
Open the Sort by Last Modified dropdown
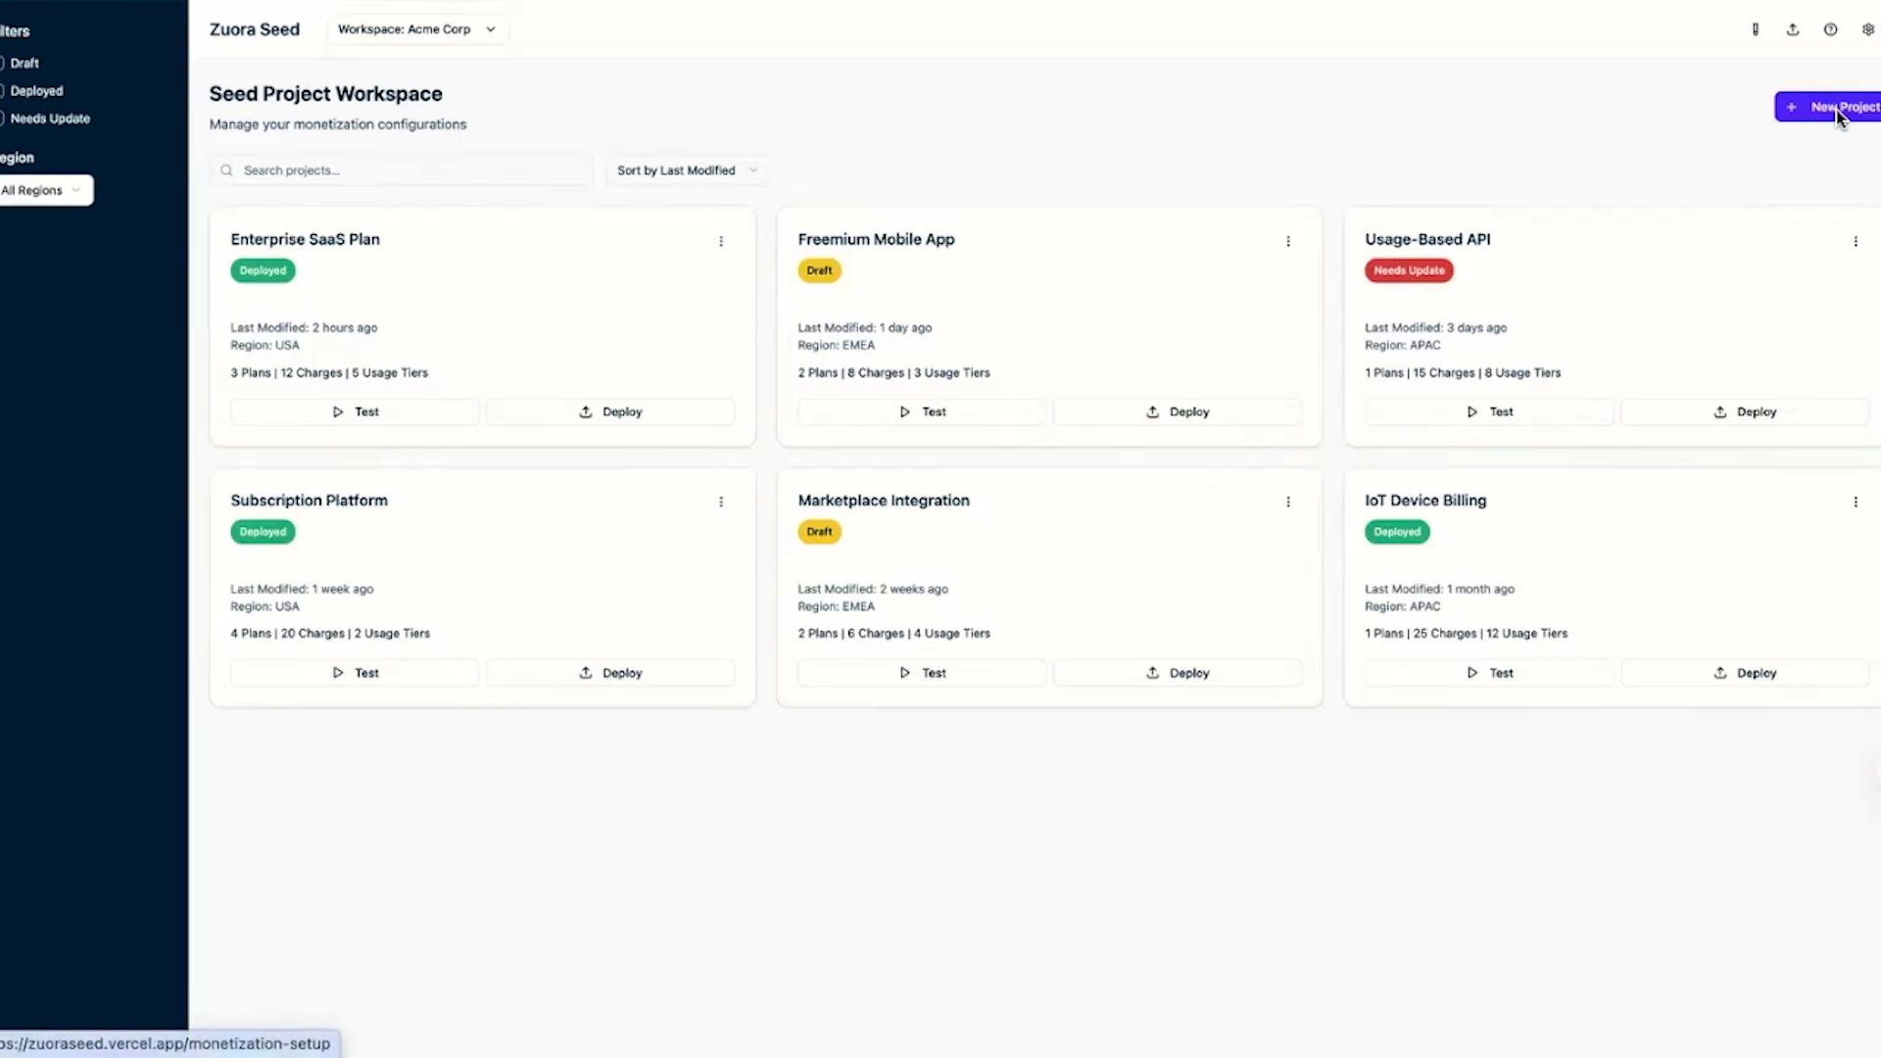[x=686, y=170]
